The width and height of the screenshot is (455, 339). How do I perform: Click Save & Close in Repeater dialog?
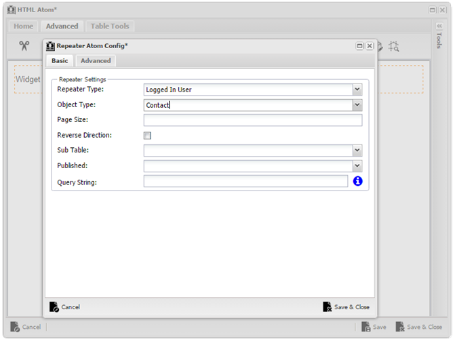346,306
